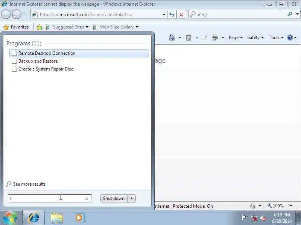This screenshot has width=301, height=225.
Task: Click the RSS Feeds icon
Action: pyautogui.click(x=189, y=38)
